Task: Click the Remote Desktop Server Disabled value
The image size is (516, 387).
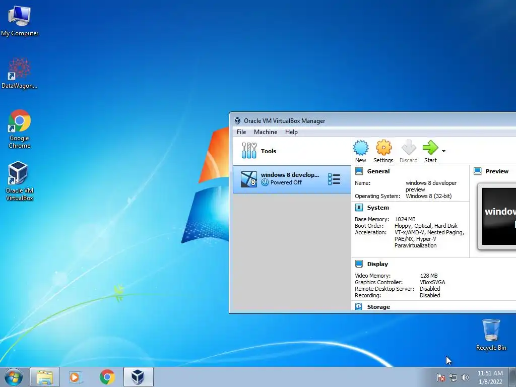Action: coord(430,289)
